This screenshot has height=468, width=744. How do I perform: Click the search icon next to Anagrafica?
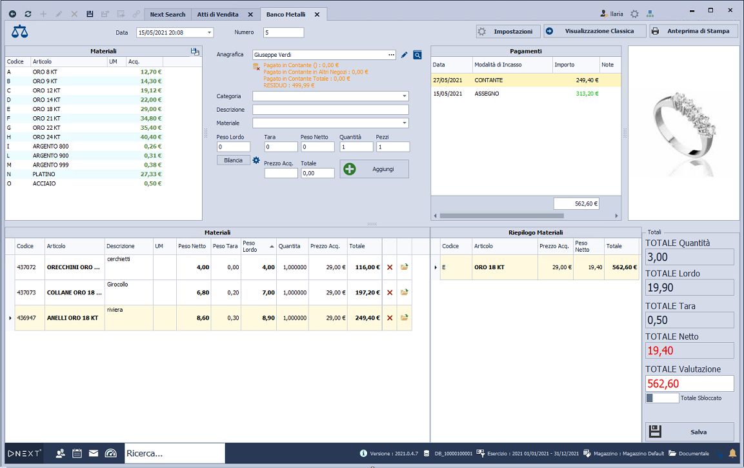click(x=417, y=55)
